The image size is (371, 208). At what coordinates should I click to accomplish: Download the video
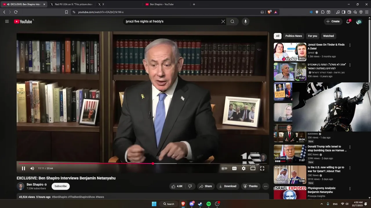tap(228, 186)
